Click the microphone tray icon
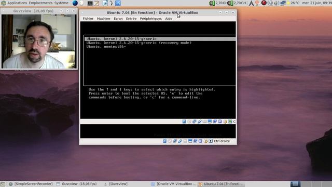 click(270, 3)
